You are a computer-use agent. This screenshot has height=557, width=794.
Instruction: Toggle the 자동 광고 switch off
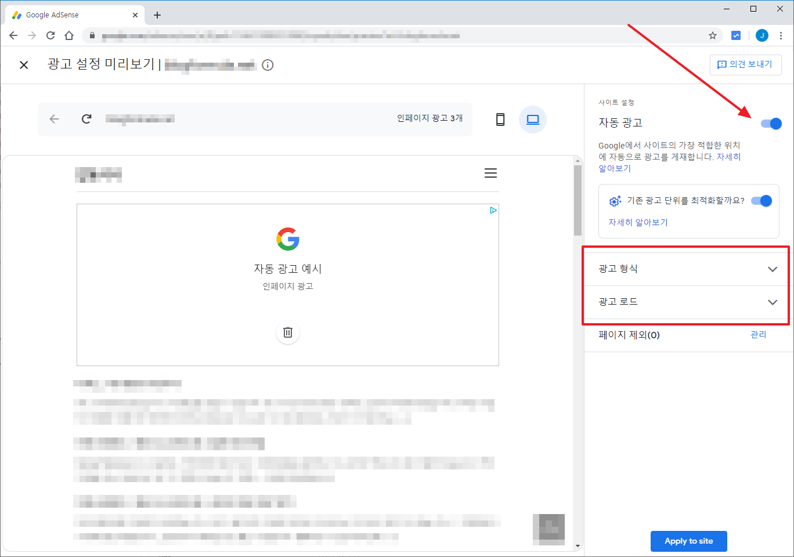coord(771,123)
